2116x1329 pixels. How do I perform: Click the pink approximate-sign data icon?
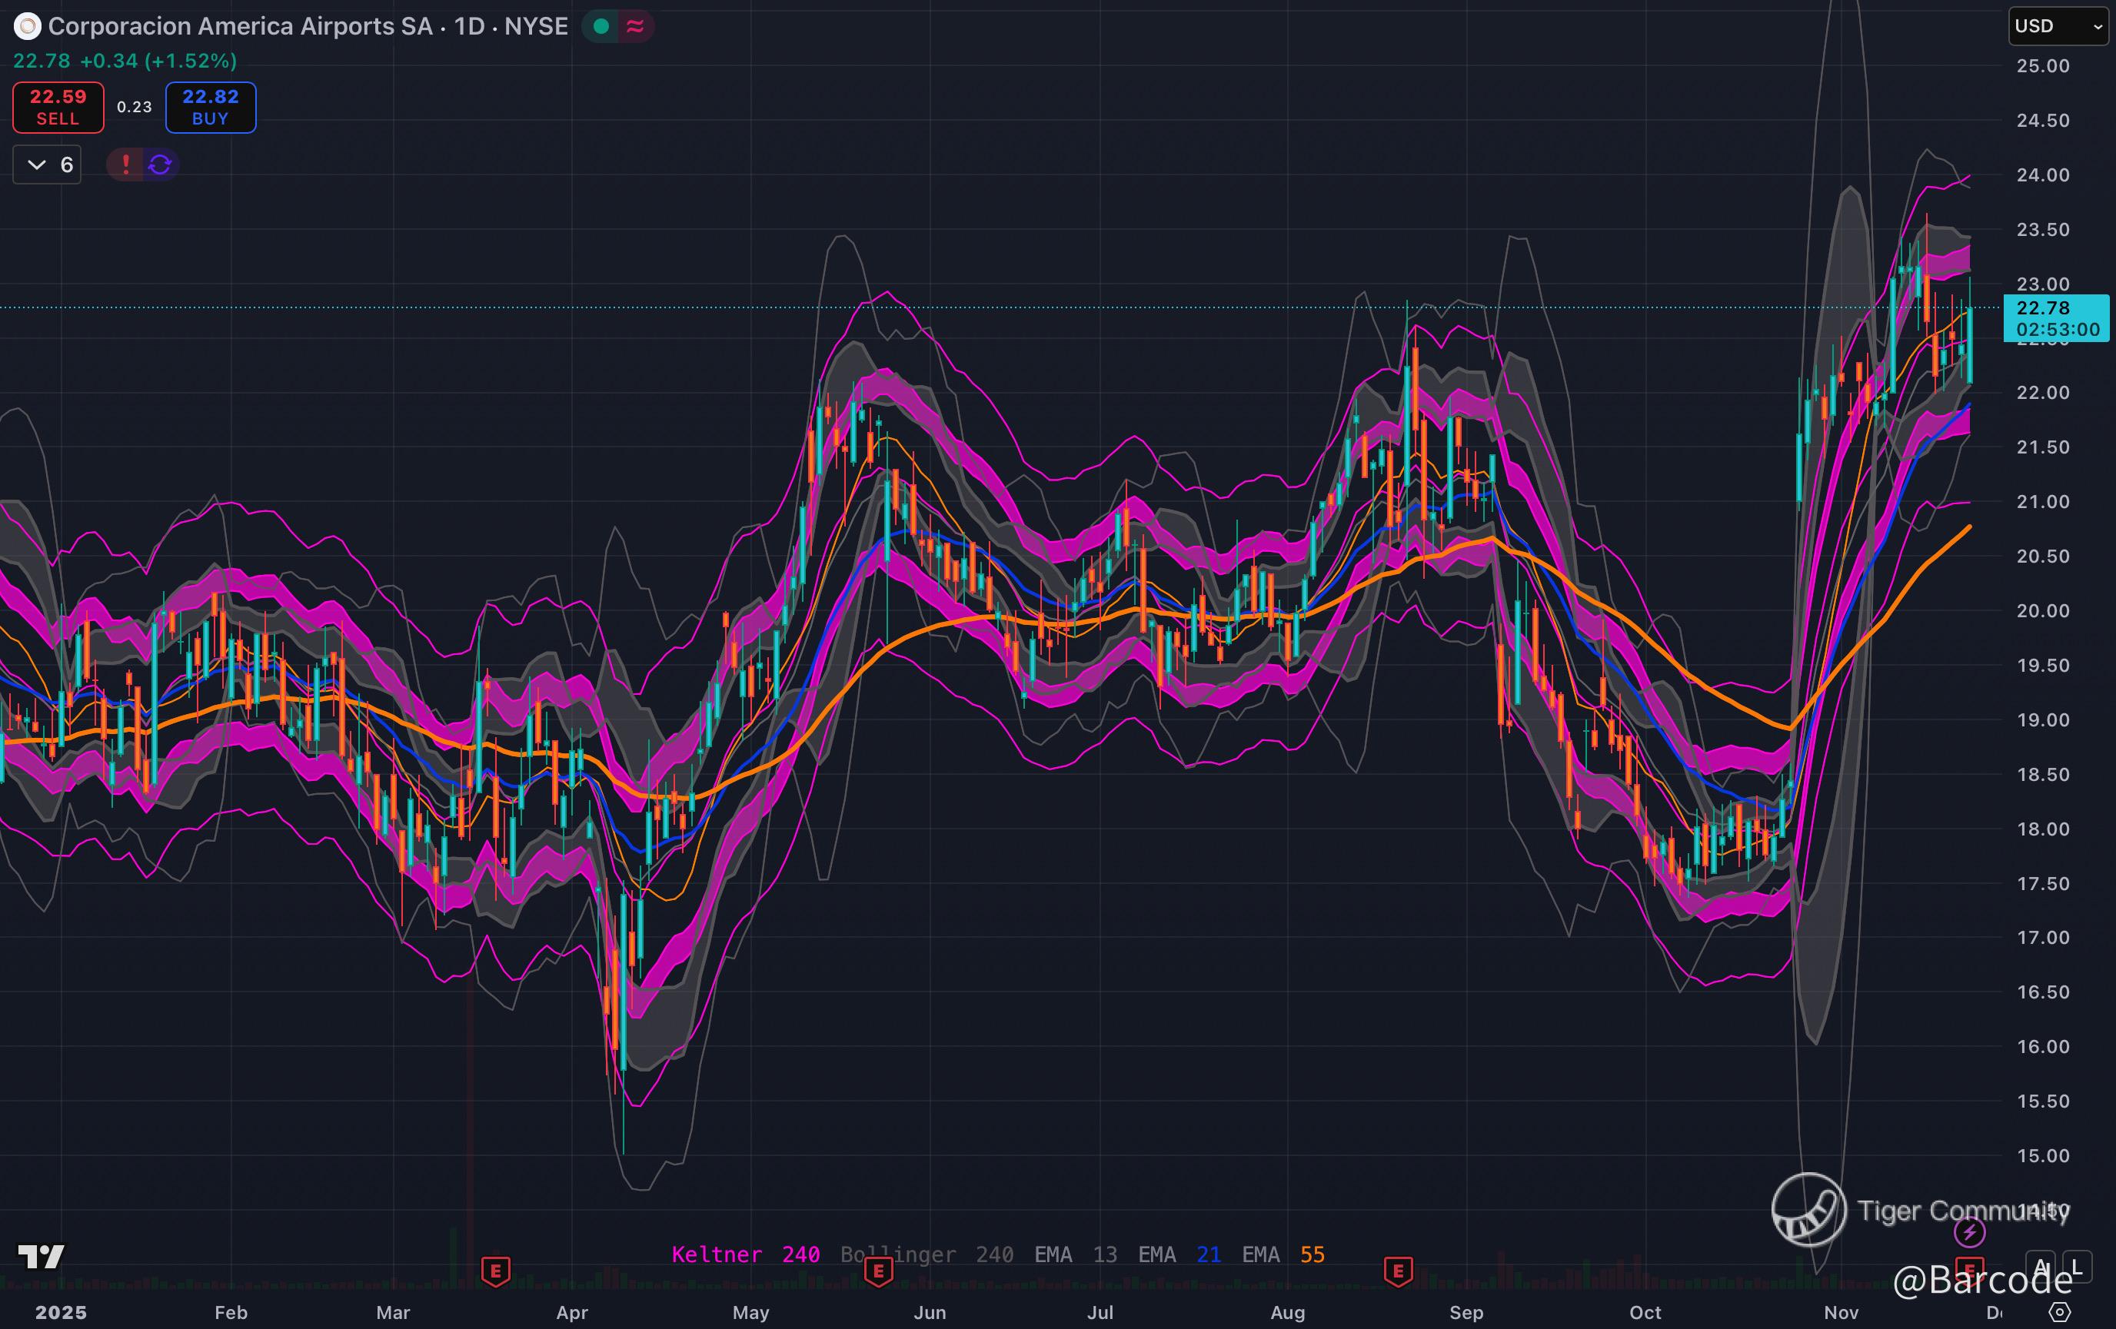tap(634, 26)
